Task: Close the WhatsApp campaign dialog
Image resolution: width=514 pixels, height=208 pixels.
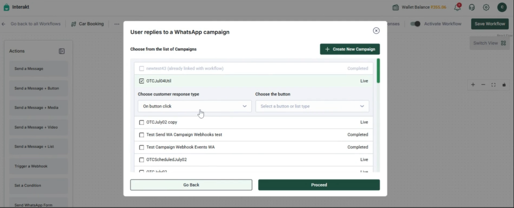Action: point(376,31)
